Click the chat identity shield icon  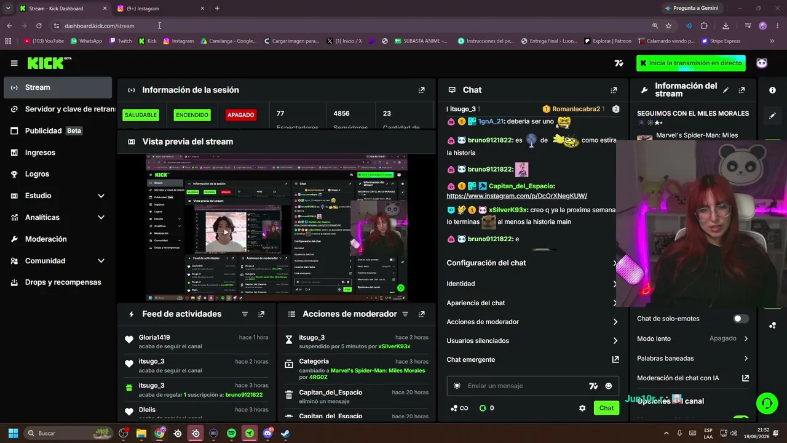(457, 386)
